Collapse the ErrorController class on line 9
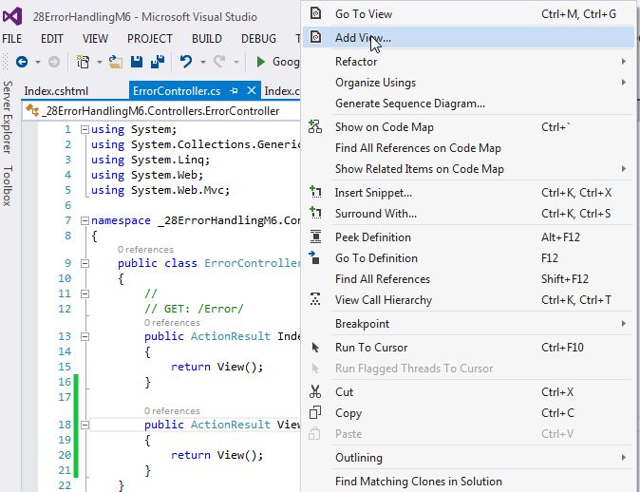Screen dimensions: 640x492 (85, 263)
